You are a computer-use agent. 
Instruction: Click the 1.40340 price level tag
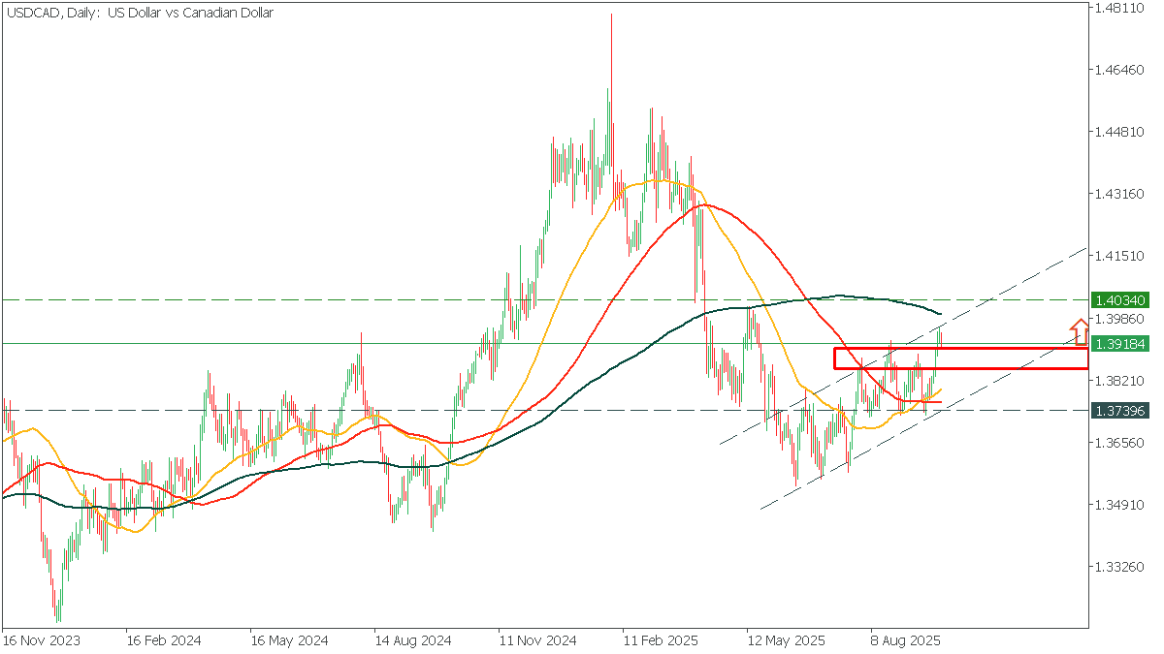[x=1119, y=300]
